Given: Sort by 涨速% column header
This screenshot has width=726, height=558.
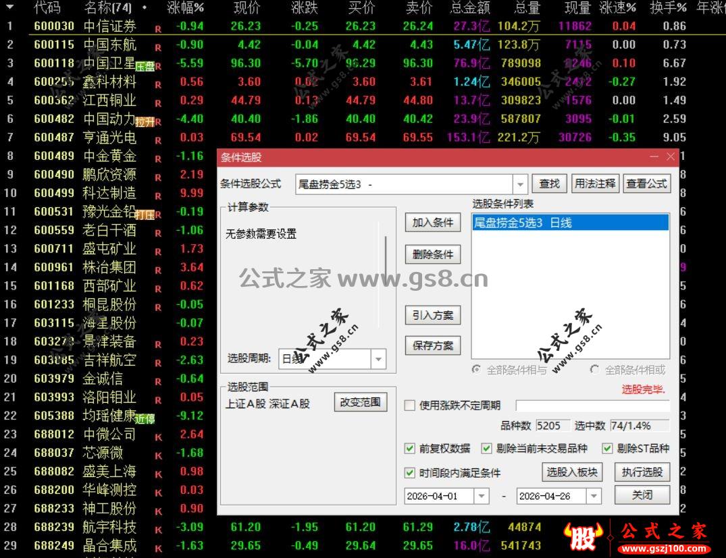Looking at the screenshot, I should pos(617,7).
